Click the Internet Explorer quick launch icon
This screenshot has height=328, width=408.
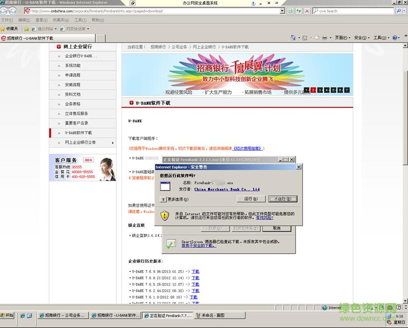tap(23, 316)
